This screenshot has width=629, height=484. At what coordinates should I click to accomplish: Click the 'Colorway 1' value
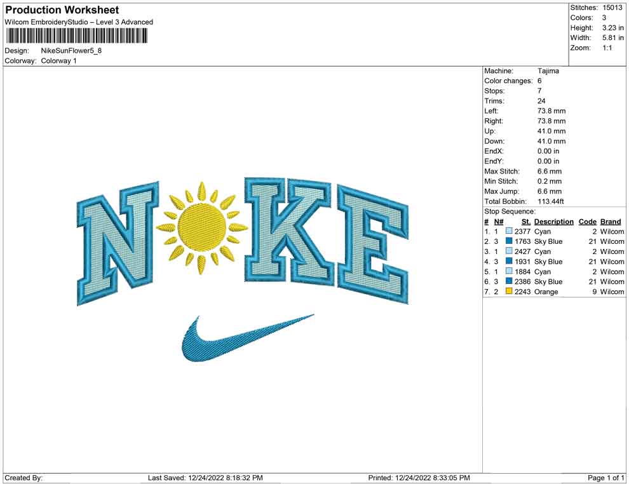click(x=58, y=61)
